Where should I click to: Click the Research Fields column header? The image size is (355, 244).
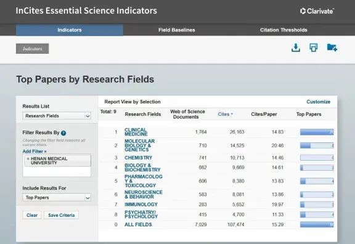[x=143, y=115]
